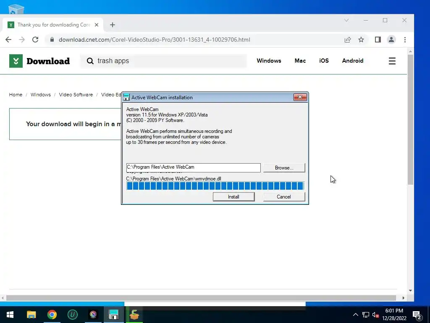This screenshot has width=430, height=323.
Task: Click the package box installer taskbar icon
Action: 134,315
